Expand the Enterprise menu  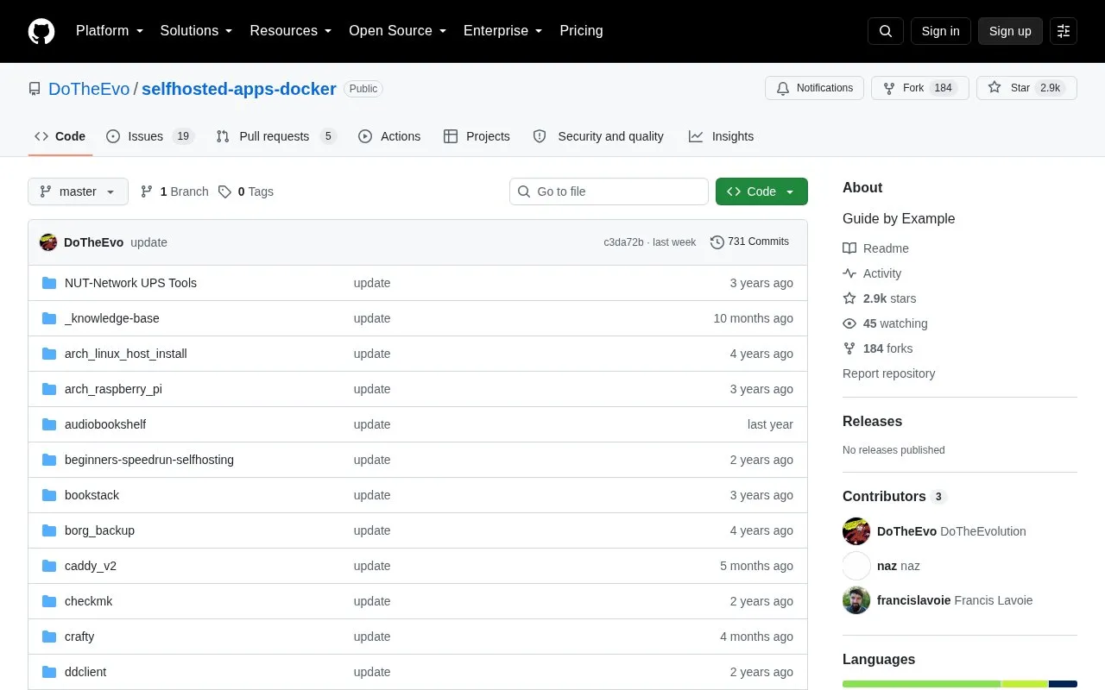click(x=503, y=31)
